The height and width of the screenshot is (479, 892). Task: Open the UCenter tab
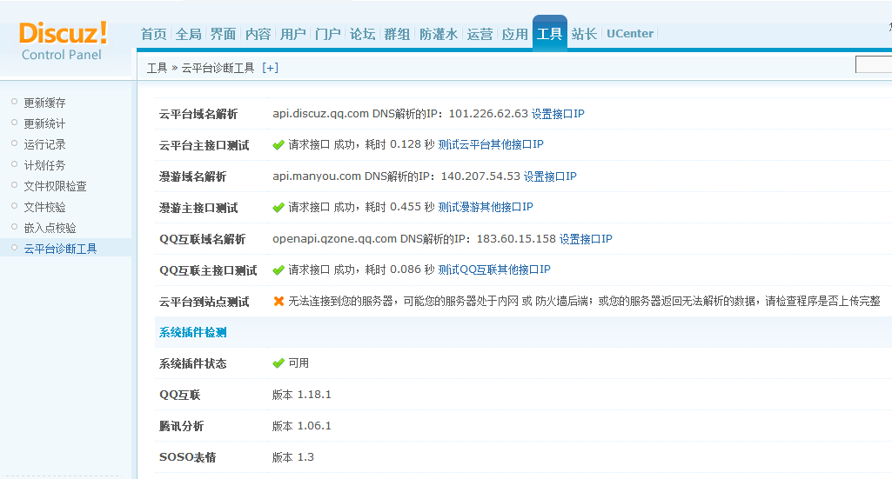point(630,34)
